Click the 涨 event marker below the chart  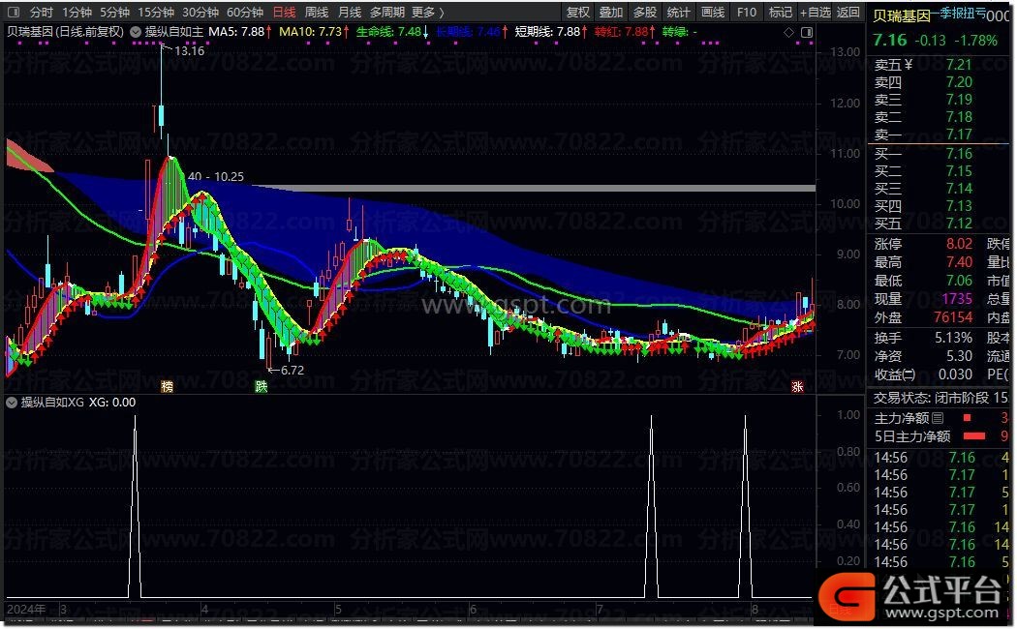(x=798, y=387)
